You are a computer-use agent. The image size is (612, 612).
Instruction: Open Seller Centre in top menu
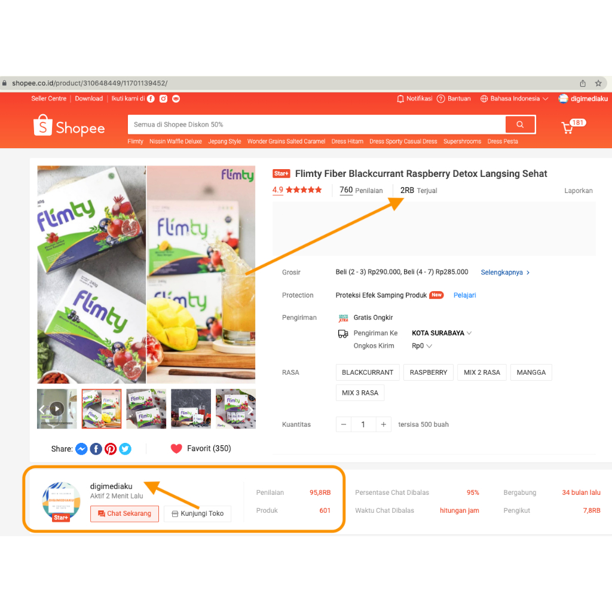[49, 99]
